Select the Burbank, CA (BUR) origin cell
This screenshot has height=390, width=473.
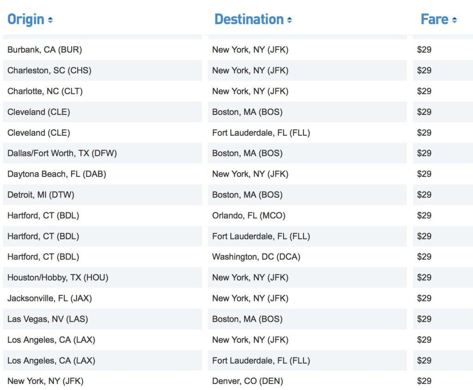45,49
